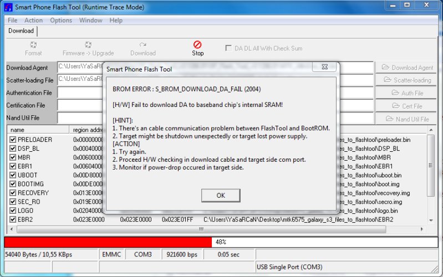Enable DA DL All With Check Sum
This screenshot has width=443, height=277.
pos(228,48)
